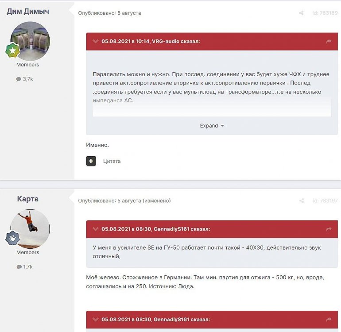341x332 pixels.
Task: Open Карта's avatar picture
Action: point(30,229)
